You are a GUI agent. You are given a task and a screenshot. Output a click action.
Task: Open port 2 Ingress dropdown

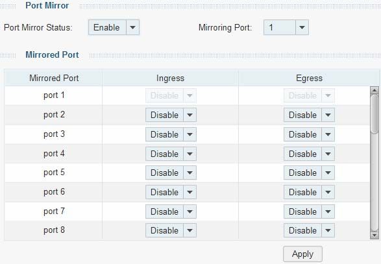[x=171, y=115]
